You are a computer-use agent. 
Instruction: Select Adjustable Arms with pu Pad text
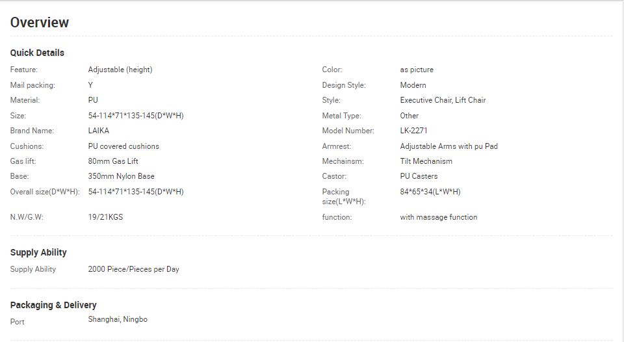(x=448, y=146)
